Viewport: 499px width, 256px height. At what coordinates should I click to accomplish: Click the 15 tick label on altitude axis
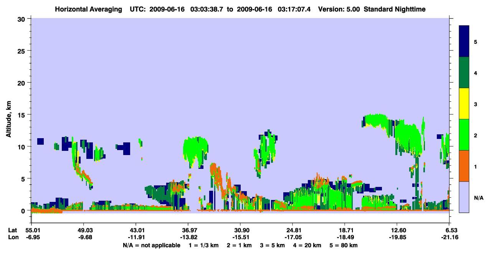pyautogui.click(x=22, y=114)
